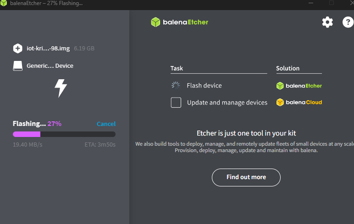Click the Update and manage devices label
This screenshot has height=224, width=354.
(x=227, y=103)
